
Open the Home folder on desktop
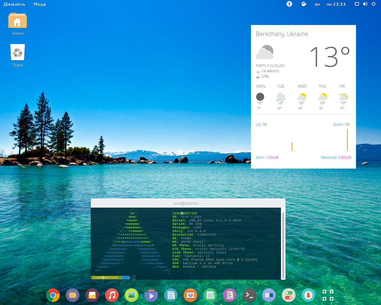pyautogui.click(x=18, y=24)
